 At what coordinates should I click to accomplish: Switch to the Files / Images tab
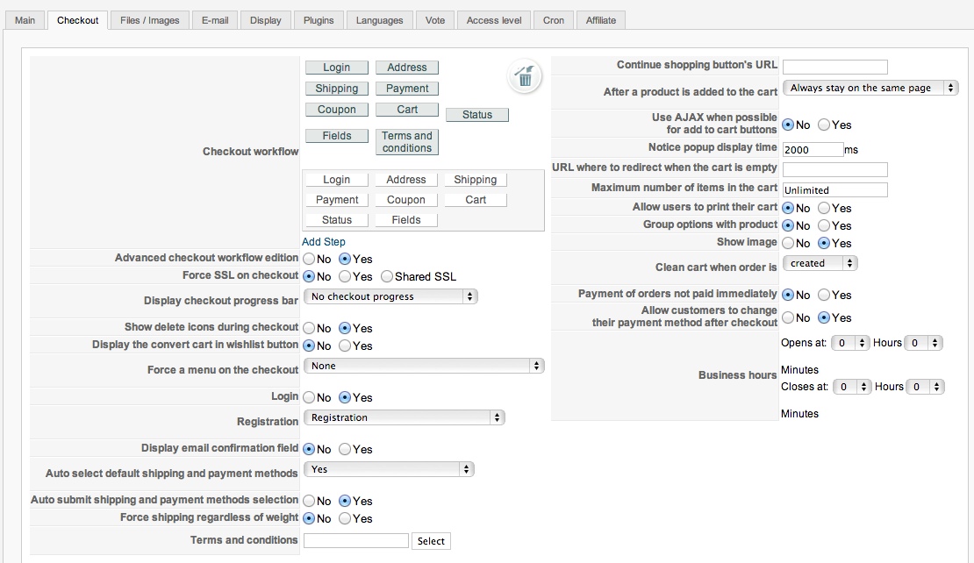pos(149,20)
